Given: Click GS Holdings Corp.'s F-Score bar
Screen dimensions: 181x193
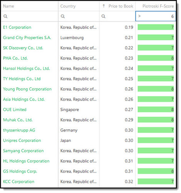Looking at the screenshot, I should coord(156,171).
